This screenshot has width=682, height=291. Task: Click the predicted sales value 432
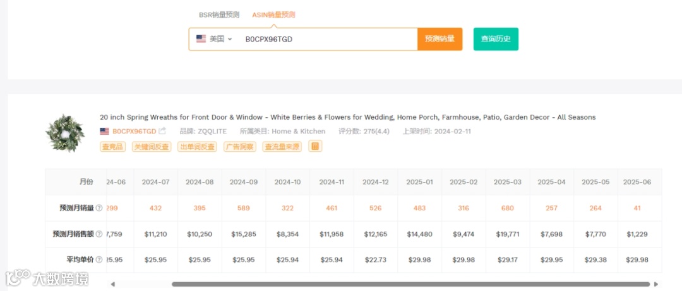coord(156,208)
